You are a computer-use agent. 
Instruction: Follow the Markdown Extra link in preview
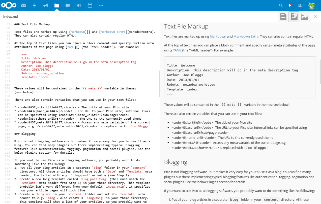(246, 36)
